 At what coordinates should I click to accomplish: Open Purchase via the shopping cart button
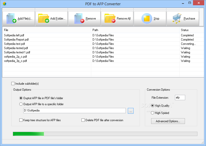(183, 19)
